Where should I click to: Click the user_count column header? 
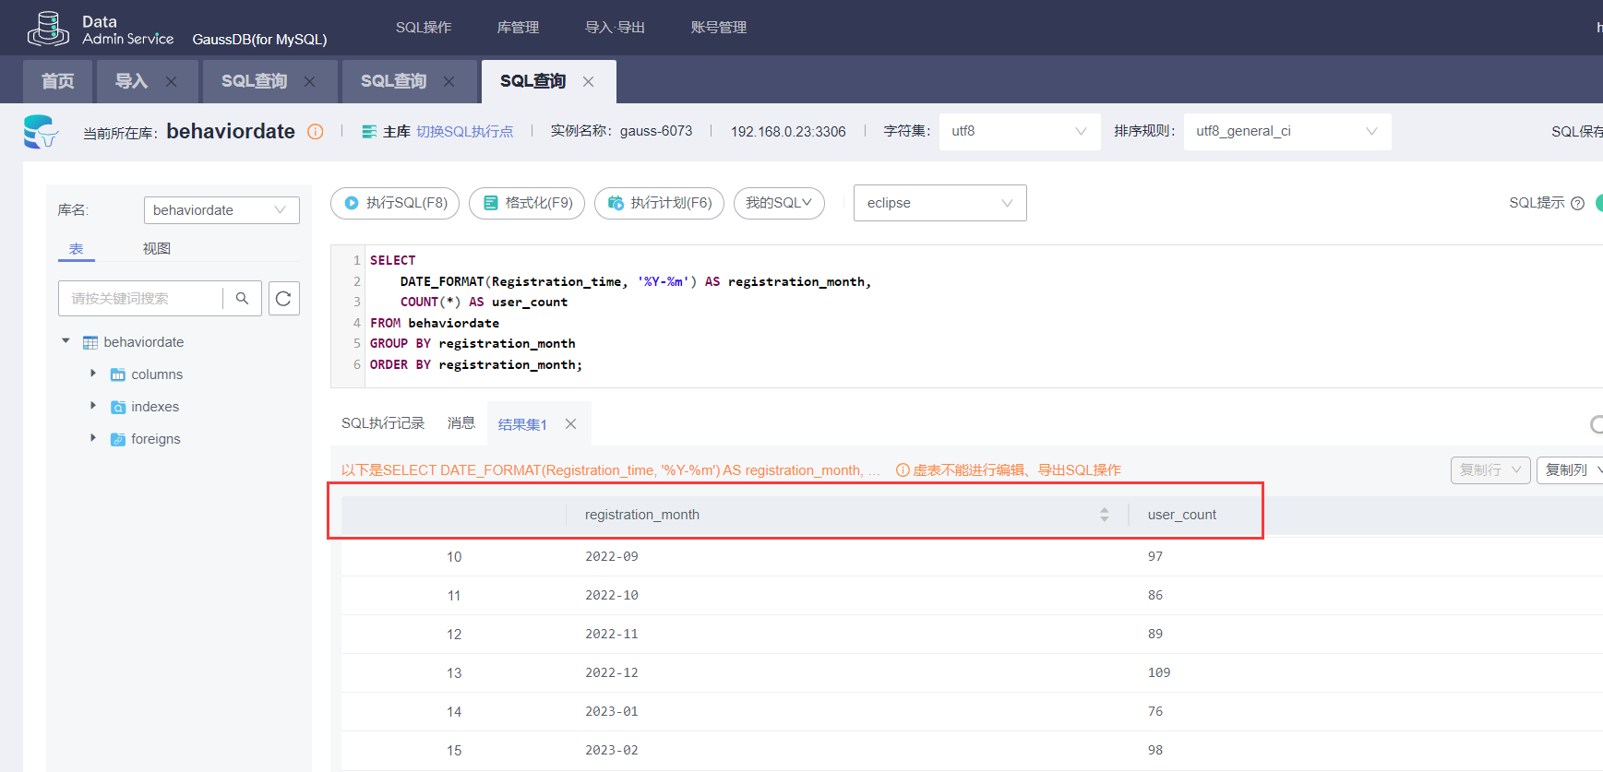1182,515
